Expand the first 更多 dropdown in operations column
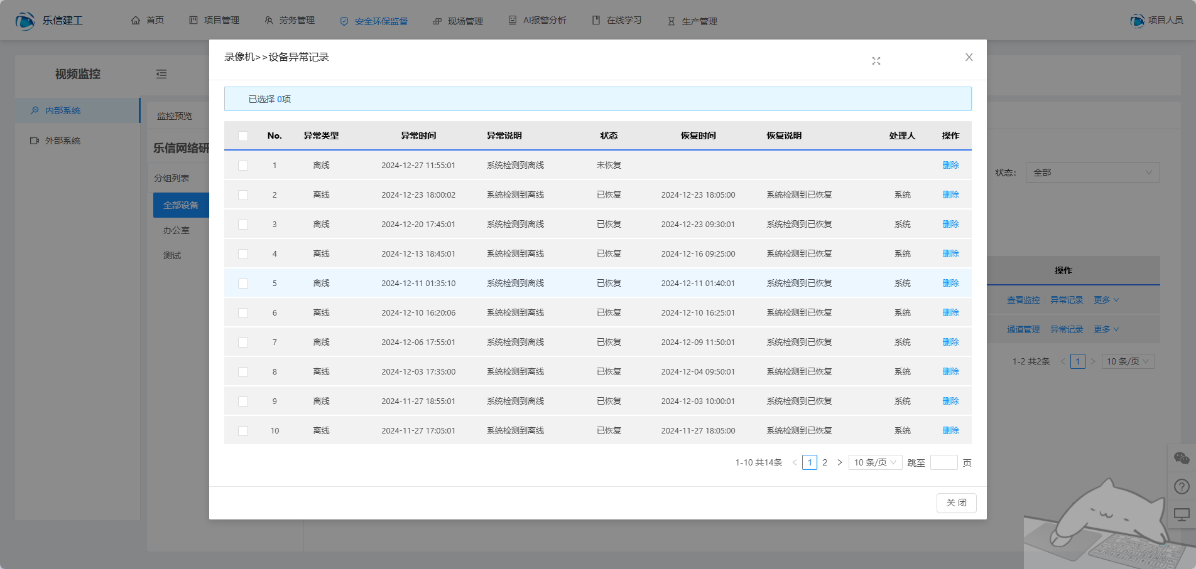This screenshot has width=1196, height=569. click(x=1106, y=300)
